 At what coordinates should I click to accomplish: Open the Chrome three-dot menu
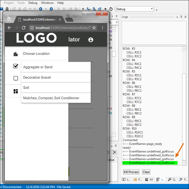click(102, 28)
